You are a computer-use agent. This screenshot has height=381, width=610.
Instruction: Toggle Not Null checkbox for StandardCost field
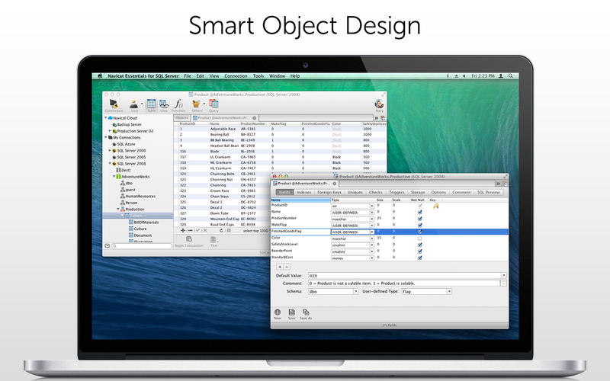click(419, 258)
